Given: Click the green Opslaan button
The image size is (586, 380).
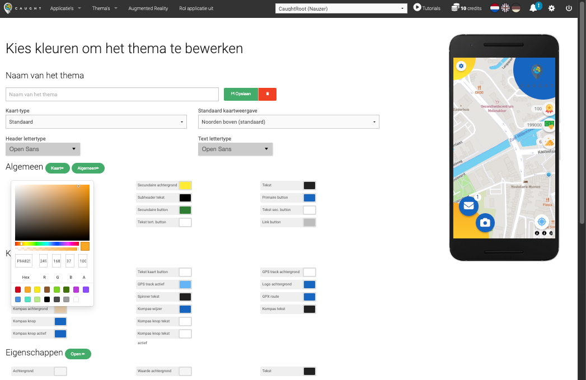Looking at the screenshot, I should [x=241, y=94].
